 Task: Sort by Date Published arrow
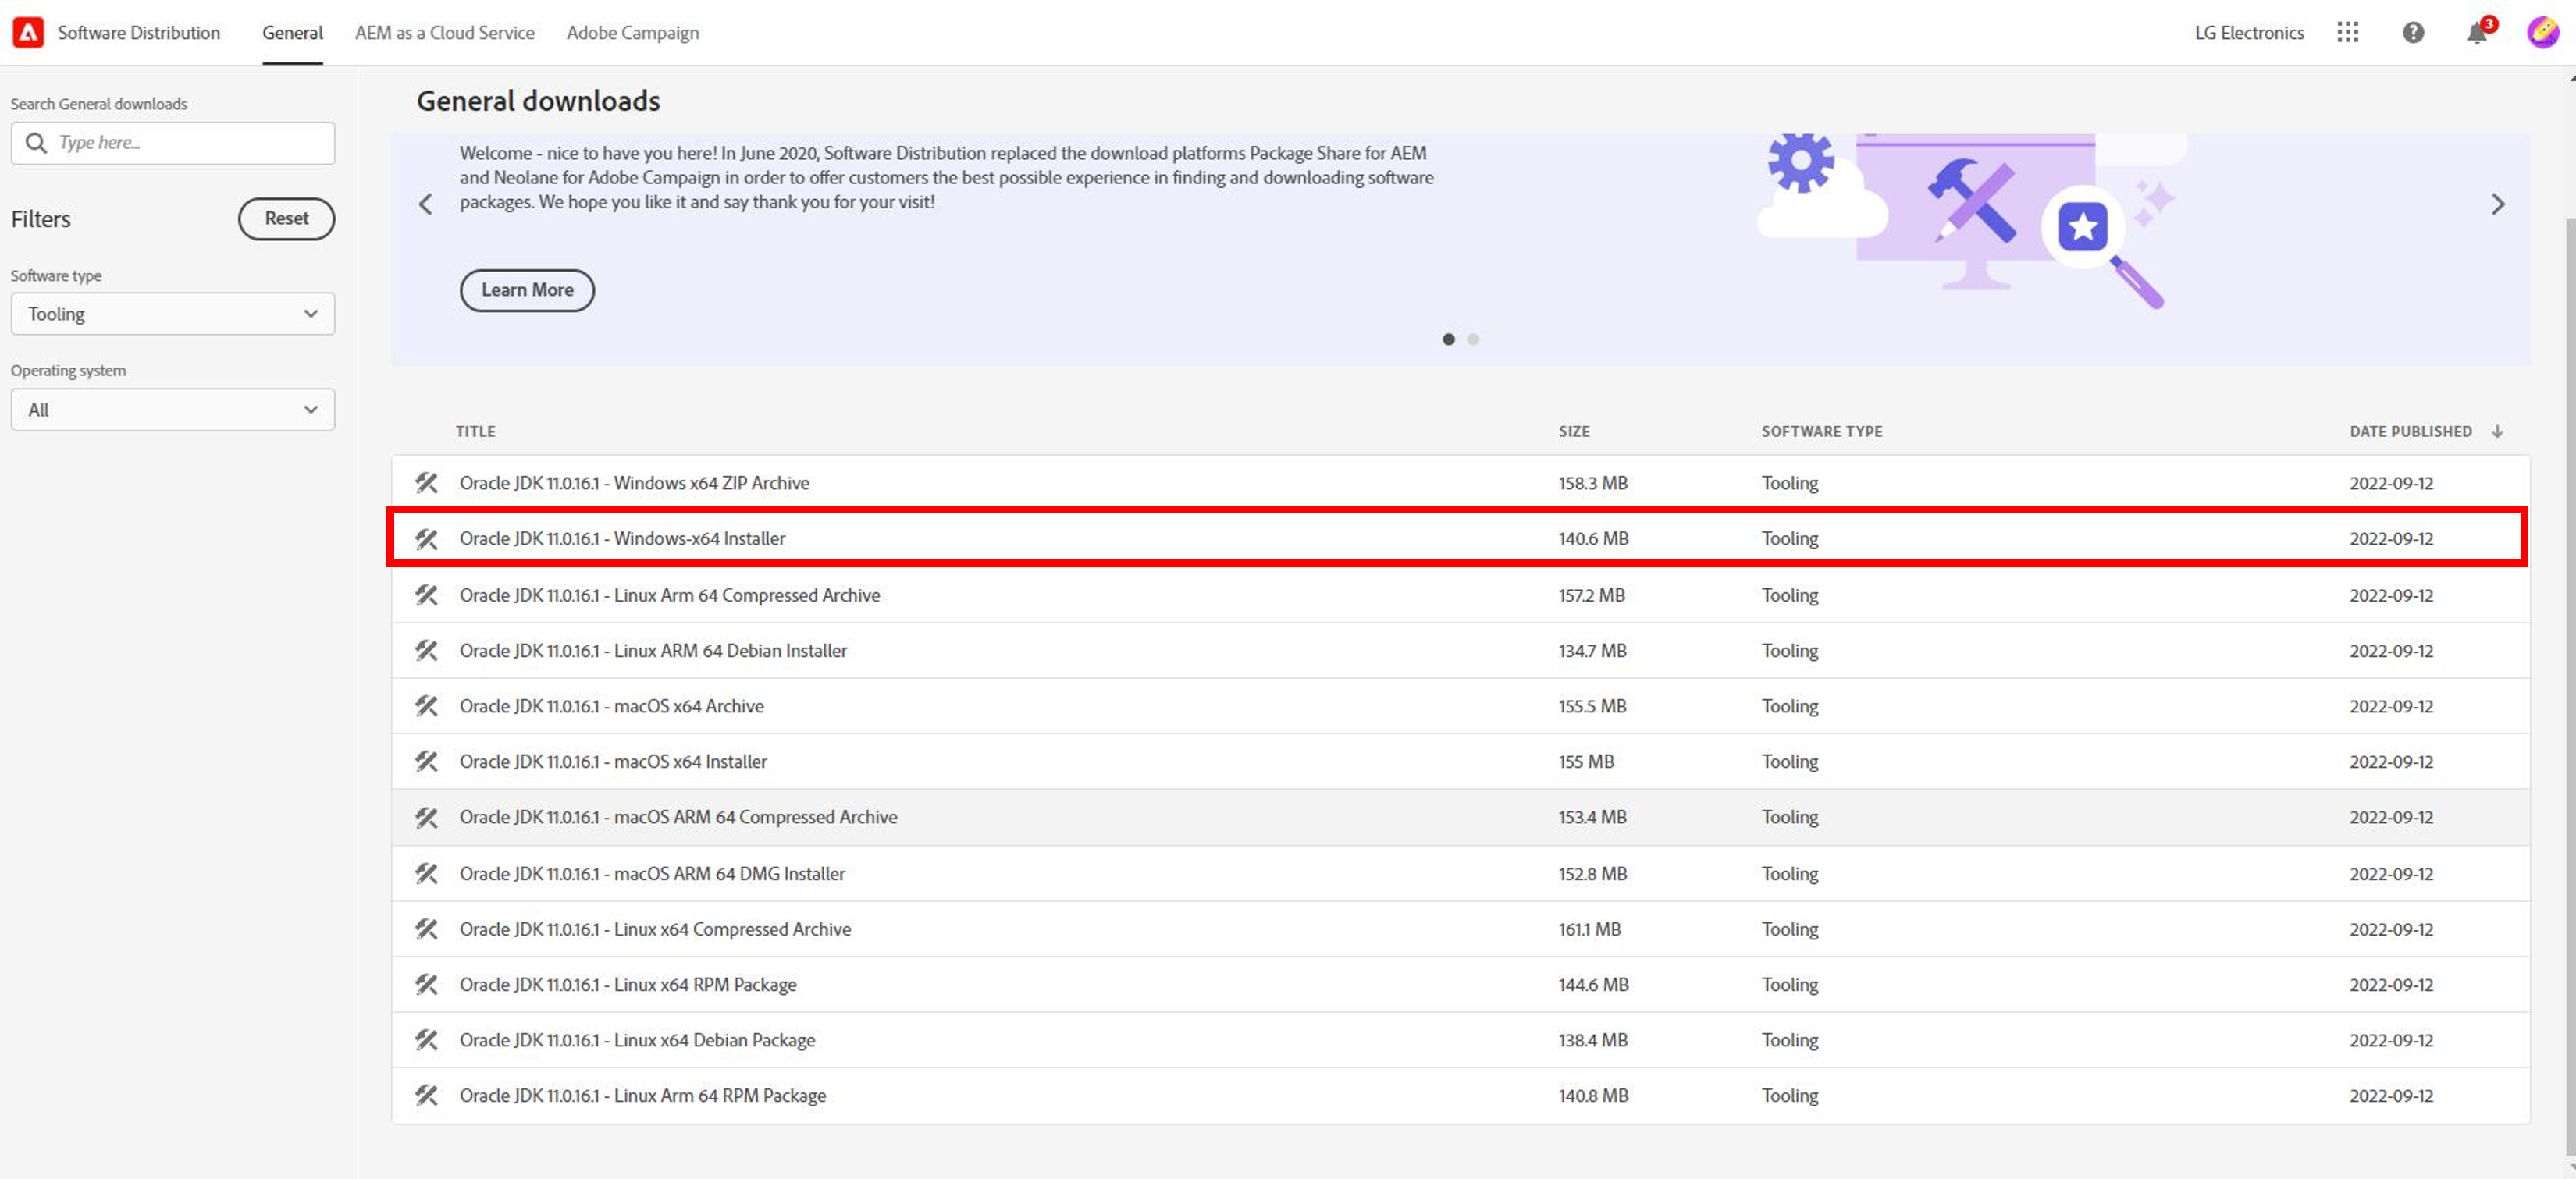click(x=2497, y=431)
